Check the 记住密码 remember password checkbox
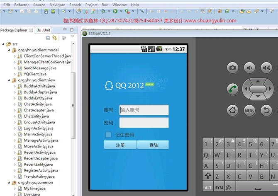 (108, 135)
